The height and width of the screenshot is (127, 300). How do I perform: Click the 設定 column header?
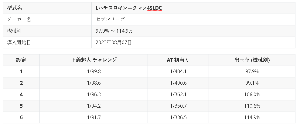tap(21, 60)
